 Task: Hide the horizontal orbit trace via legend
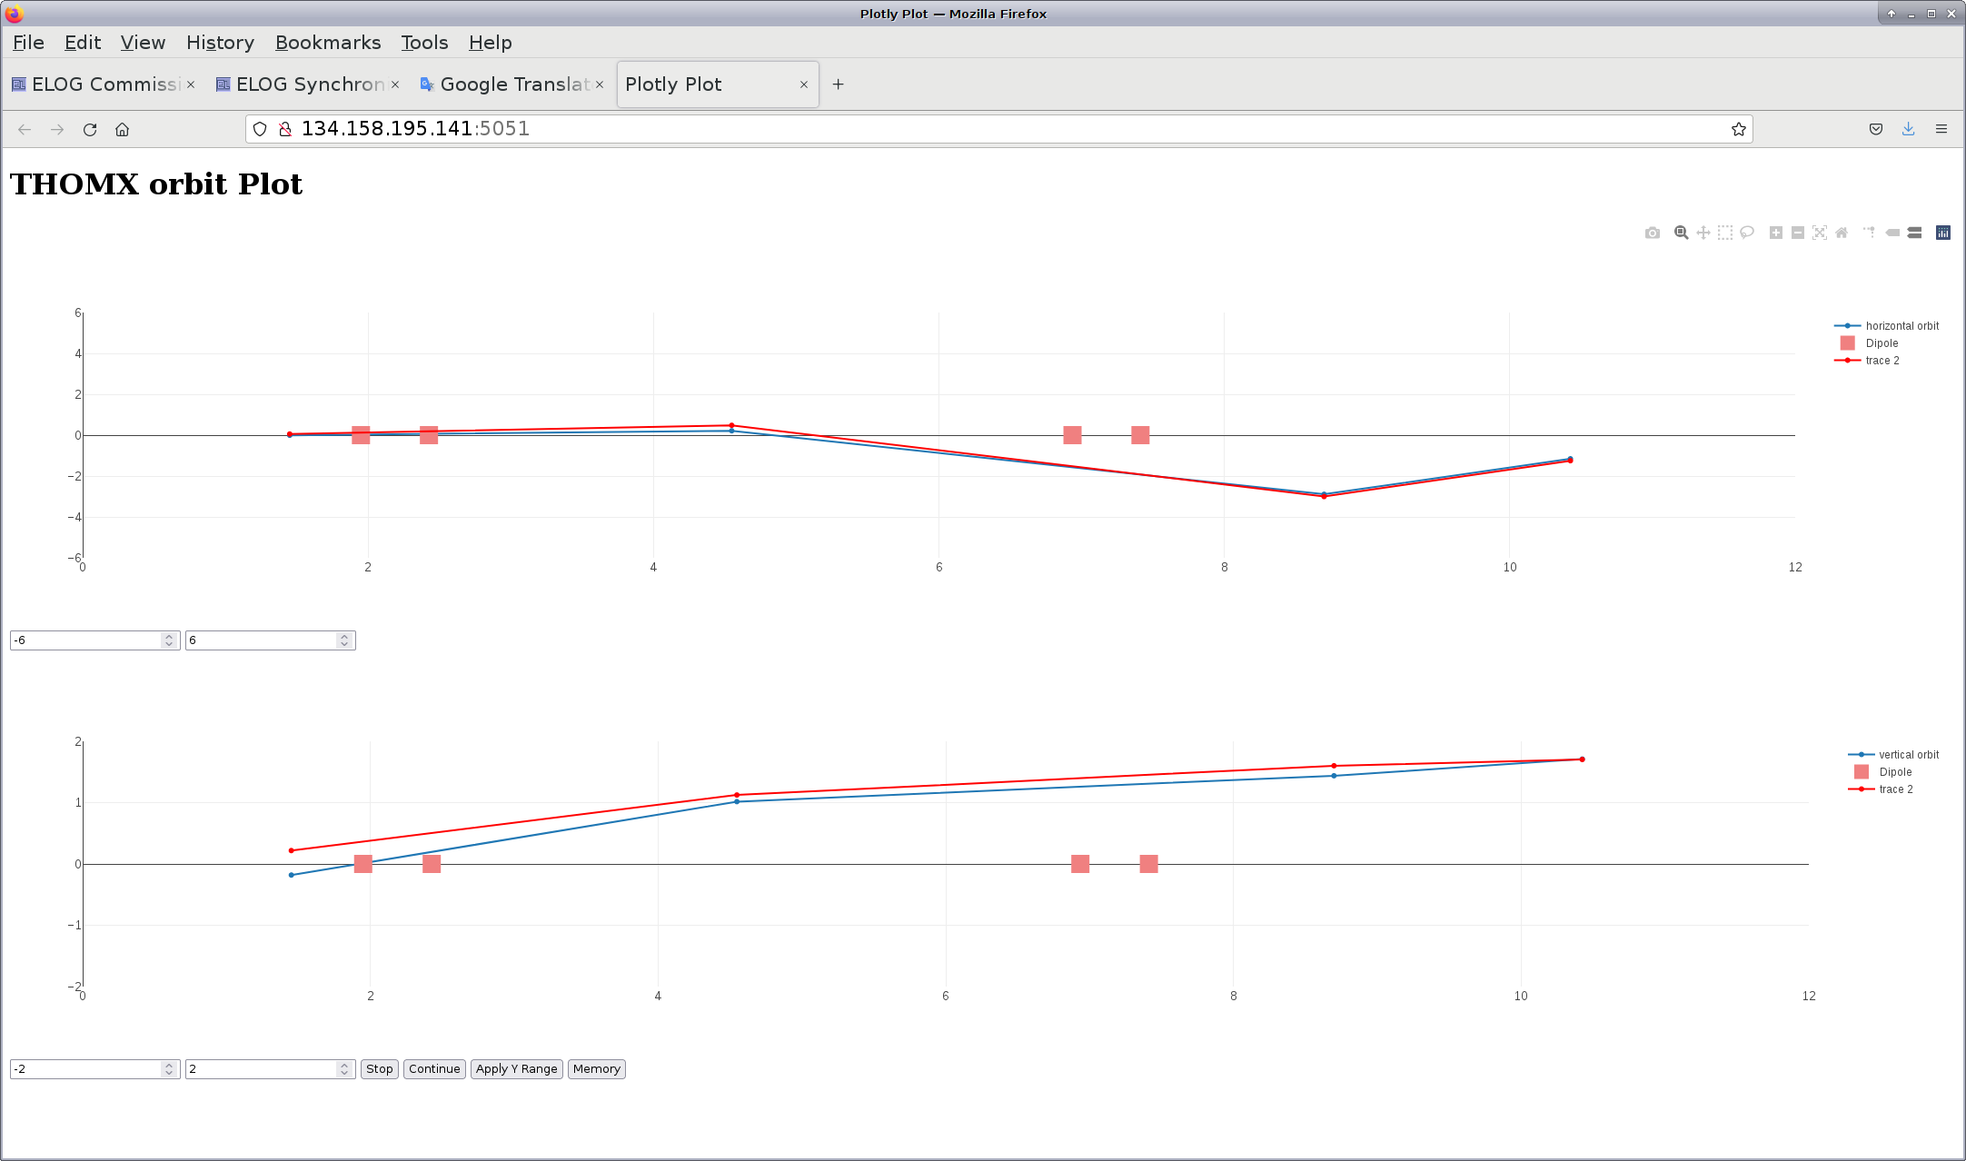(x=1901, y=326)
